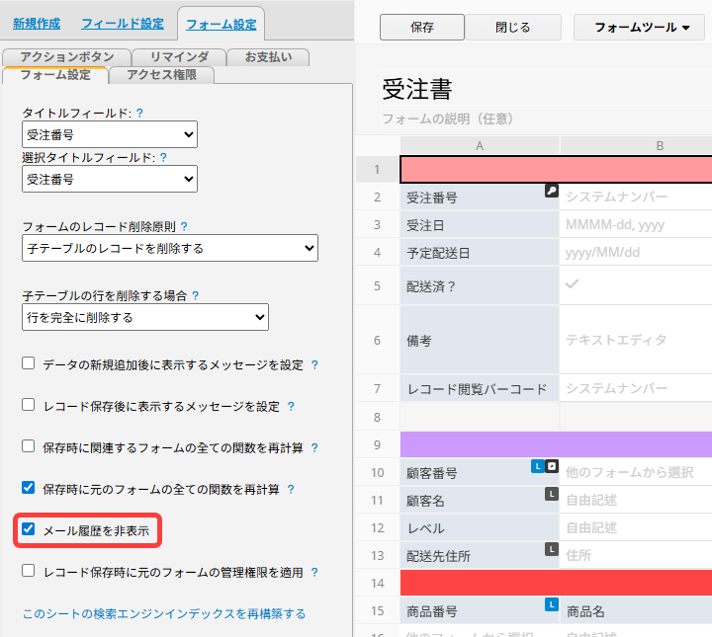Screen dimensions: 712x637
Task: Click help icon next to タイトルフィールド
Action: point(139,114)
